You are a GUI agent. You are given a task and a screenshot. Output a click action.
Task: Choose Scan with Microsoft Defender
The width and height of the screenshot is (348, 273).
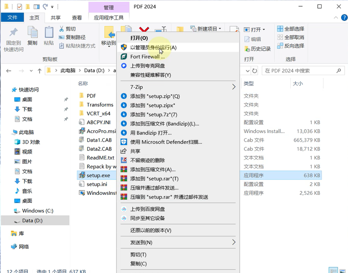coord(178,142)
